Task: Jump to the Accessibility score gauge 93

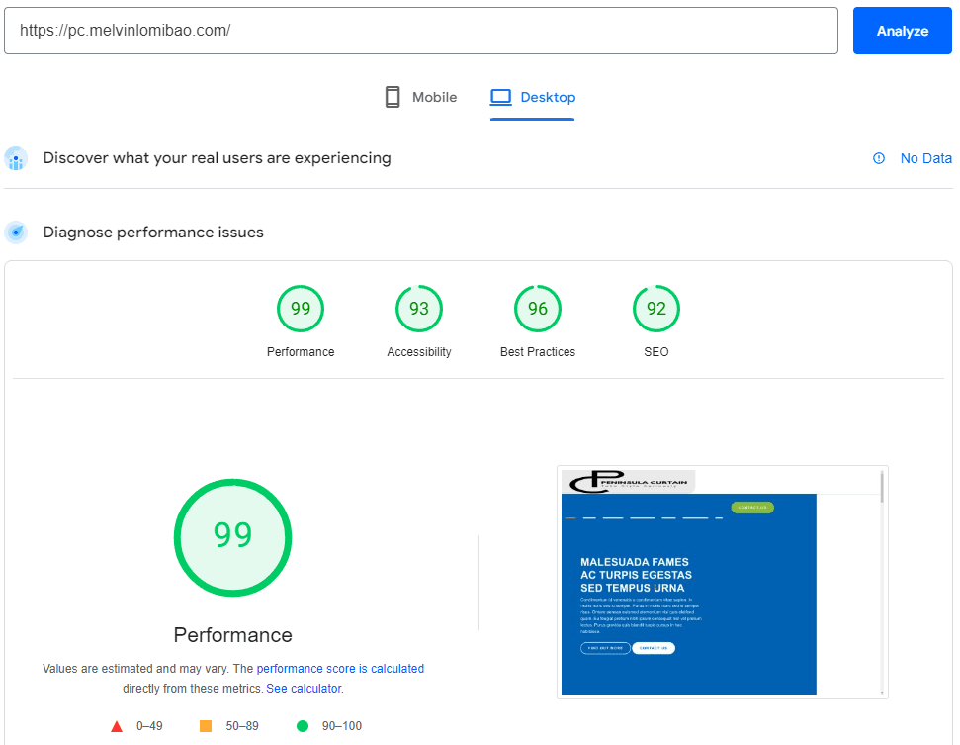Action: [x=419, y=310]
